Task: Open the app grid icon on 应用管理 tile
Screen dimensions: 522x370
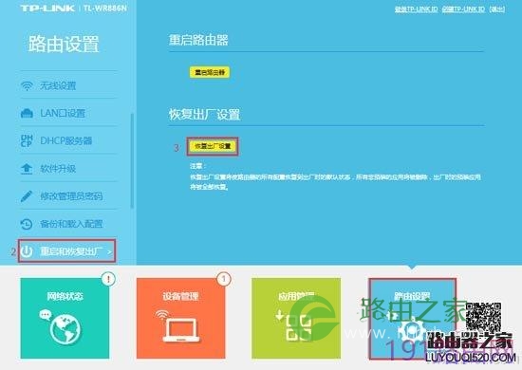Action: coord(298,328)
